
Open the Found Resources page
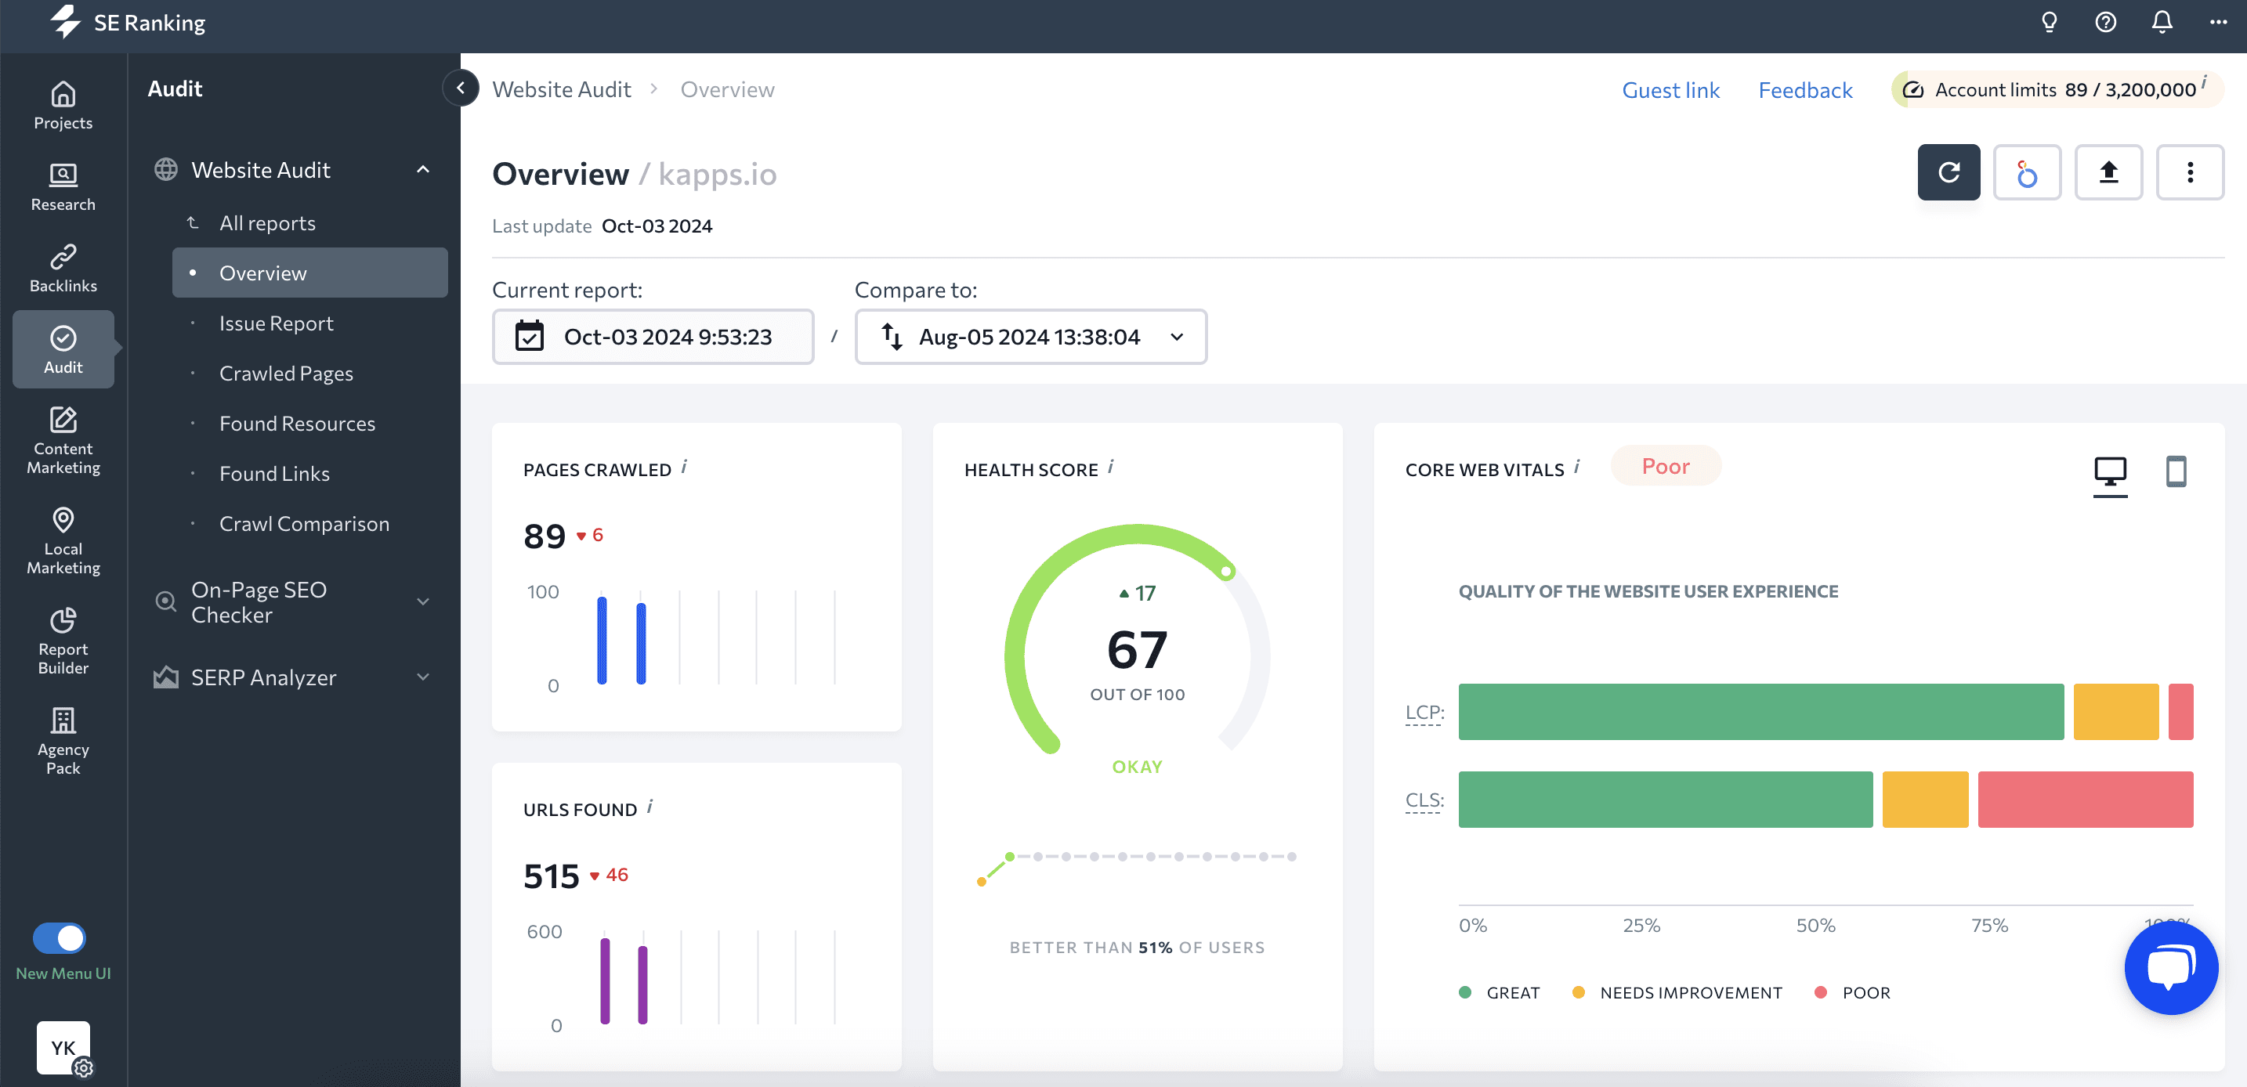click(x=298, y=424)
